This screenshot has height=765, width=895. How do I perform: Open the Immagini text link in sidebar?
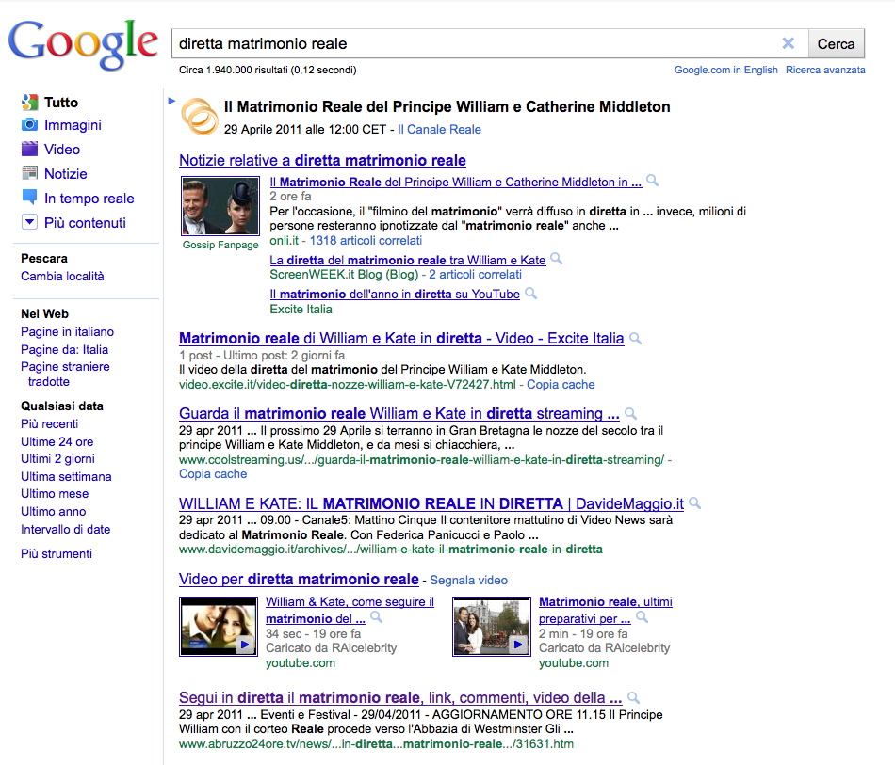[73, 125]
